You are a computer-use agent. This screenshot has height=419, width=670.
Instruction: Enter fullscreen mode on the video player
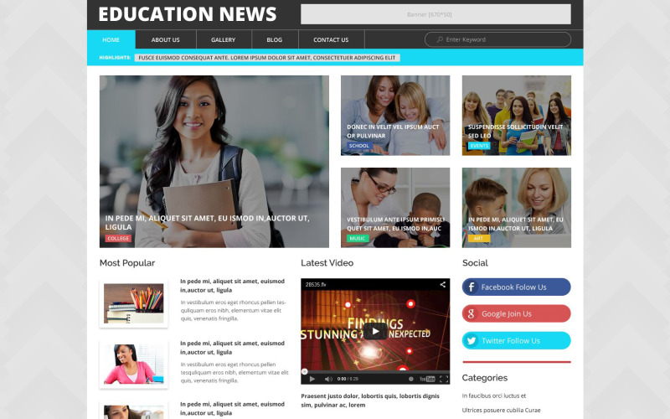443,379
